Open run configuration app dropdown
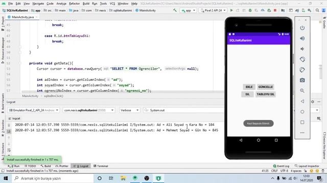The image size is (327, 183). coord(188,10)
